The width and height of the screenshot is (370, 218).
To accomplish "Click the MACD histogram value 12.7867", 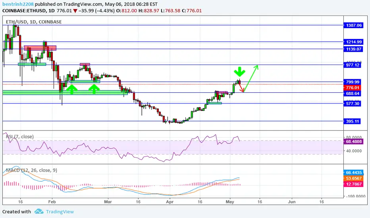I will (x=353, y=184).
